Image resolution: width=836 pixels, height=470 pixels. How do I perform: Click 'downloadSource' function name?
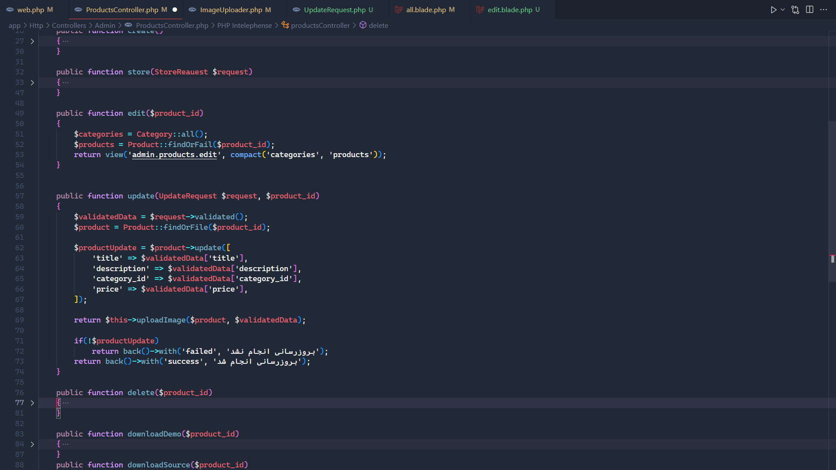click(159, 465)
